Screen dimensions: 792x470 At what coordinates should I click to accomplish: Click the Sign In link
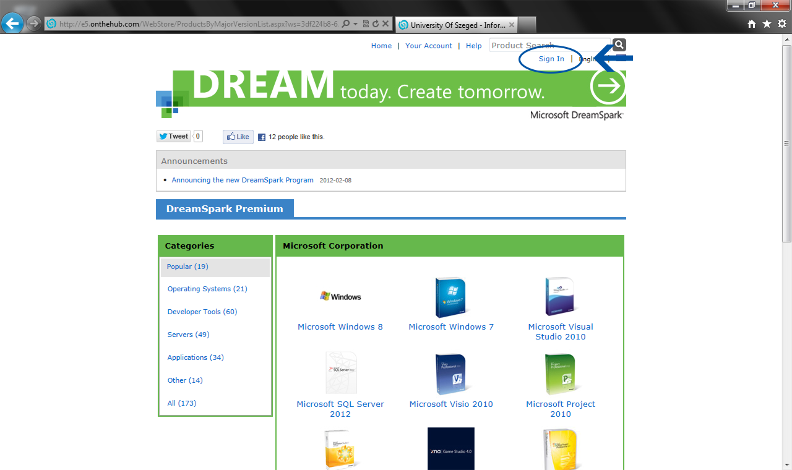pos(551,59)
